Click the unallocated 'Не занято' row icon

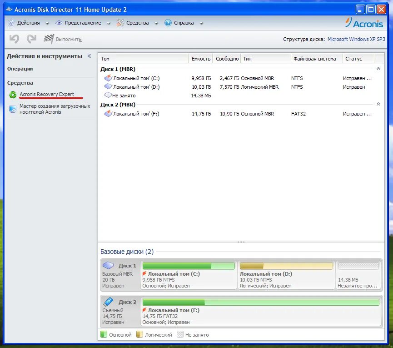point(108,95)
